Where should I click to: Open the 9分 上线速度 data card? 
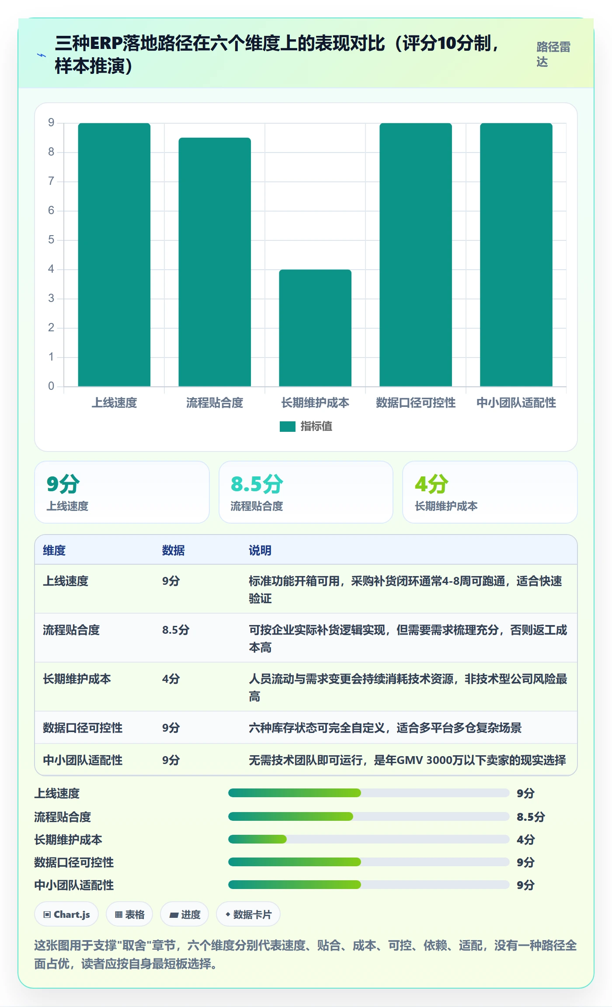pyautogui.click(x=122, y=492)
